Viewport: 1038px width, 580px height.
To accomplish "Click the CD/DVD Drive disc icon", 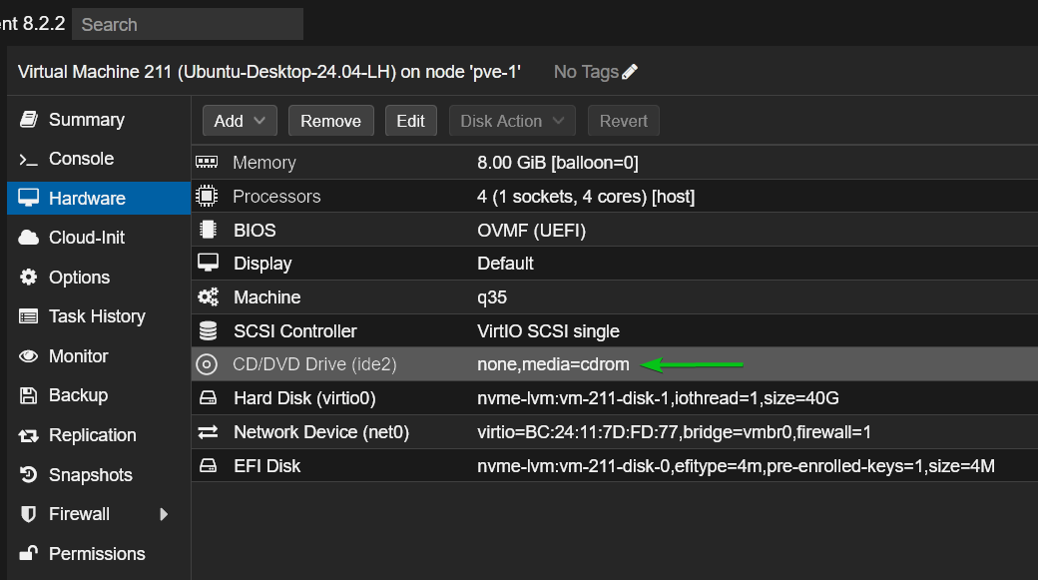I will (207, 364).
